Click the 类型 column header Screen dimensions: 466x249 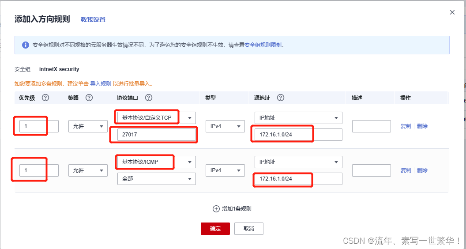click(210, 98)
